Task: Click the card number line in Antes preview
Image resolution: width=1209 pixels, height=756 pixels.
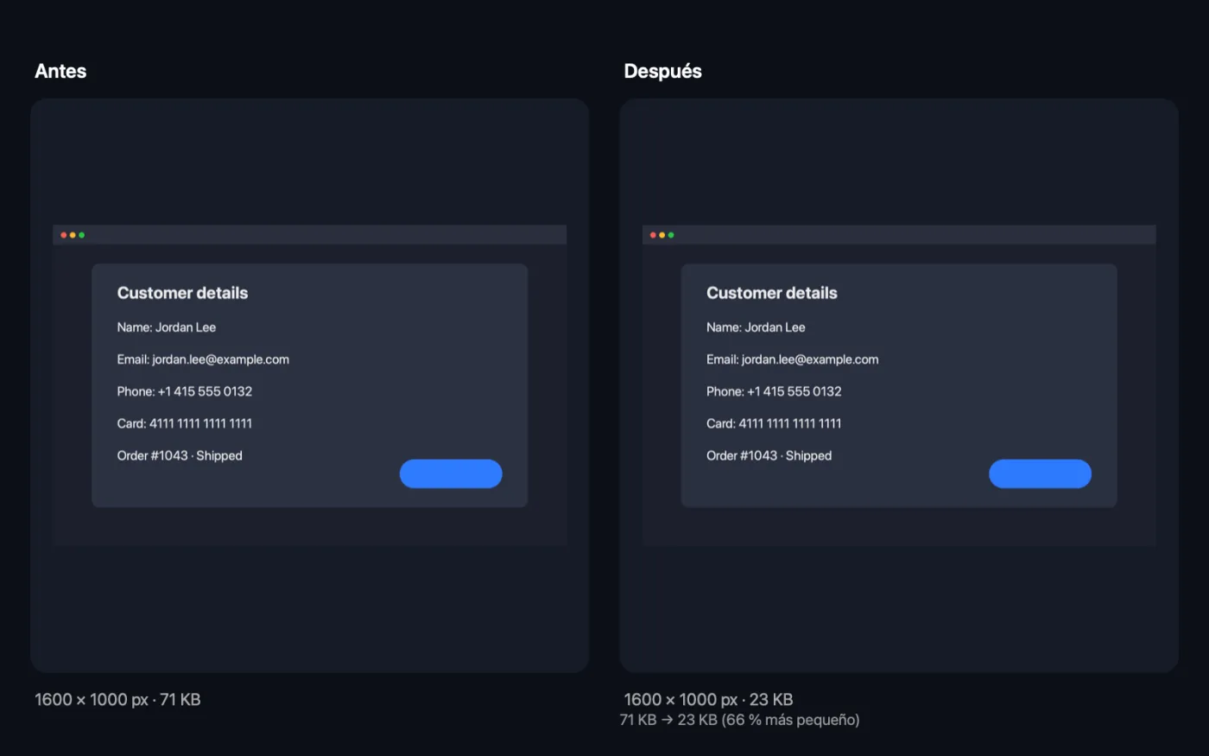Action: [x=185, y=423]
